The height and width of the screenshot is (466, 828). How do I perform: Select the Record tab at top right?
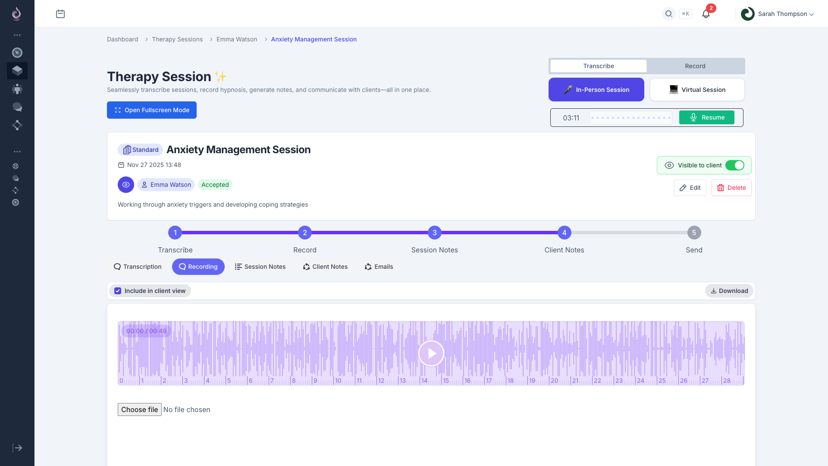pyautogui.click(x=695, y=66)
